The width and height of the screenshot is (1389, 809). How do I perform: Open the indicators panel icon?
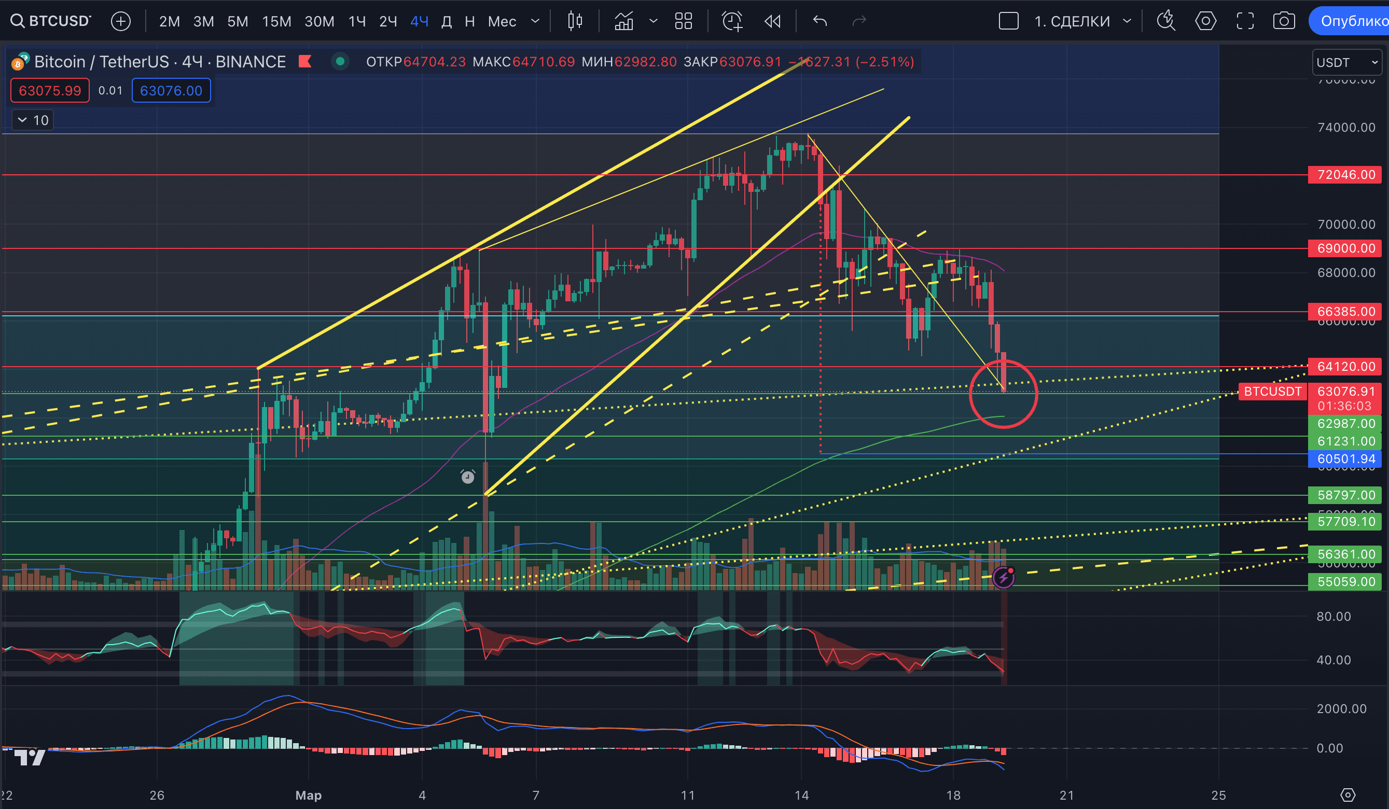coord(624,21)
